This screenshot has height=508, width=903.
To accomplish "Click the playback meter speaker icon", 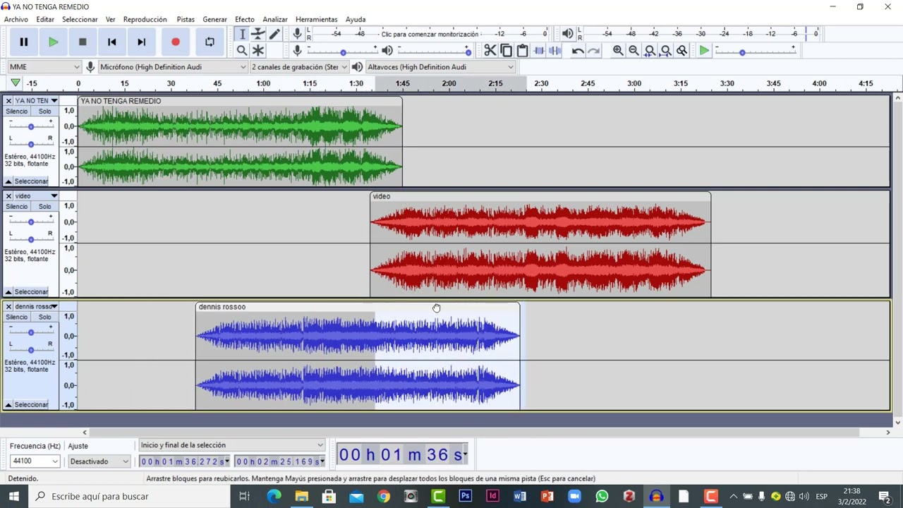I will pos(567,34).
